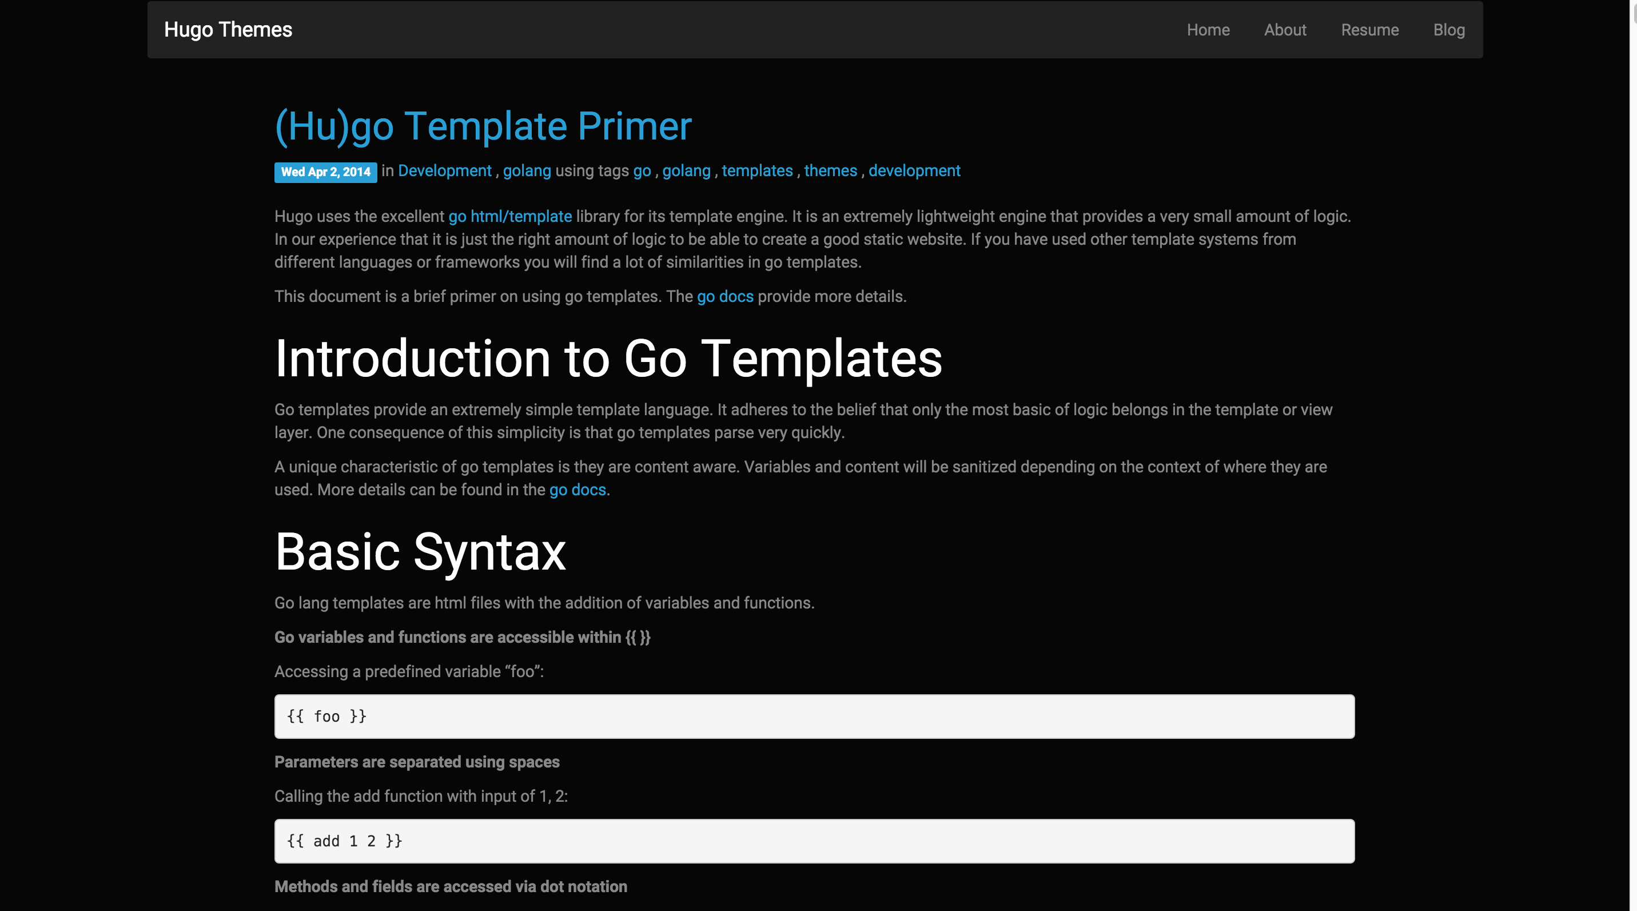Click go docs link after 'found in the'

click(577, 490)
